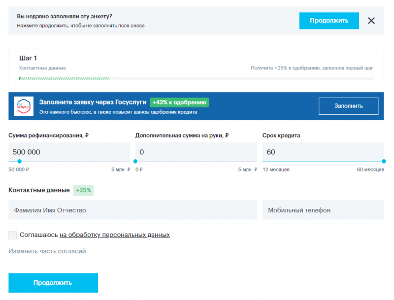Open the на обработку персональных данных link
The width and height of the screenshot is (394, 300).
tap(114, 235)
